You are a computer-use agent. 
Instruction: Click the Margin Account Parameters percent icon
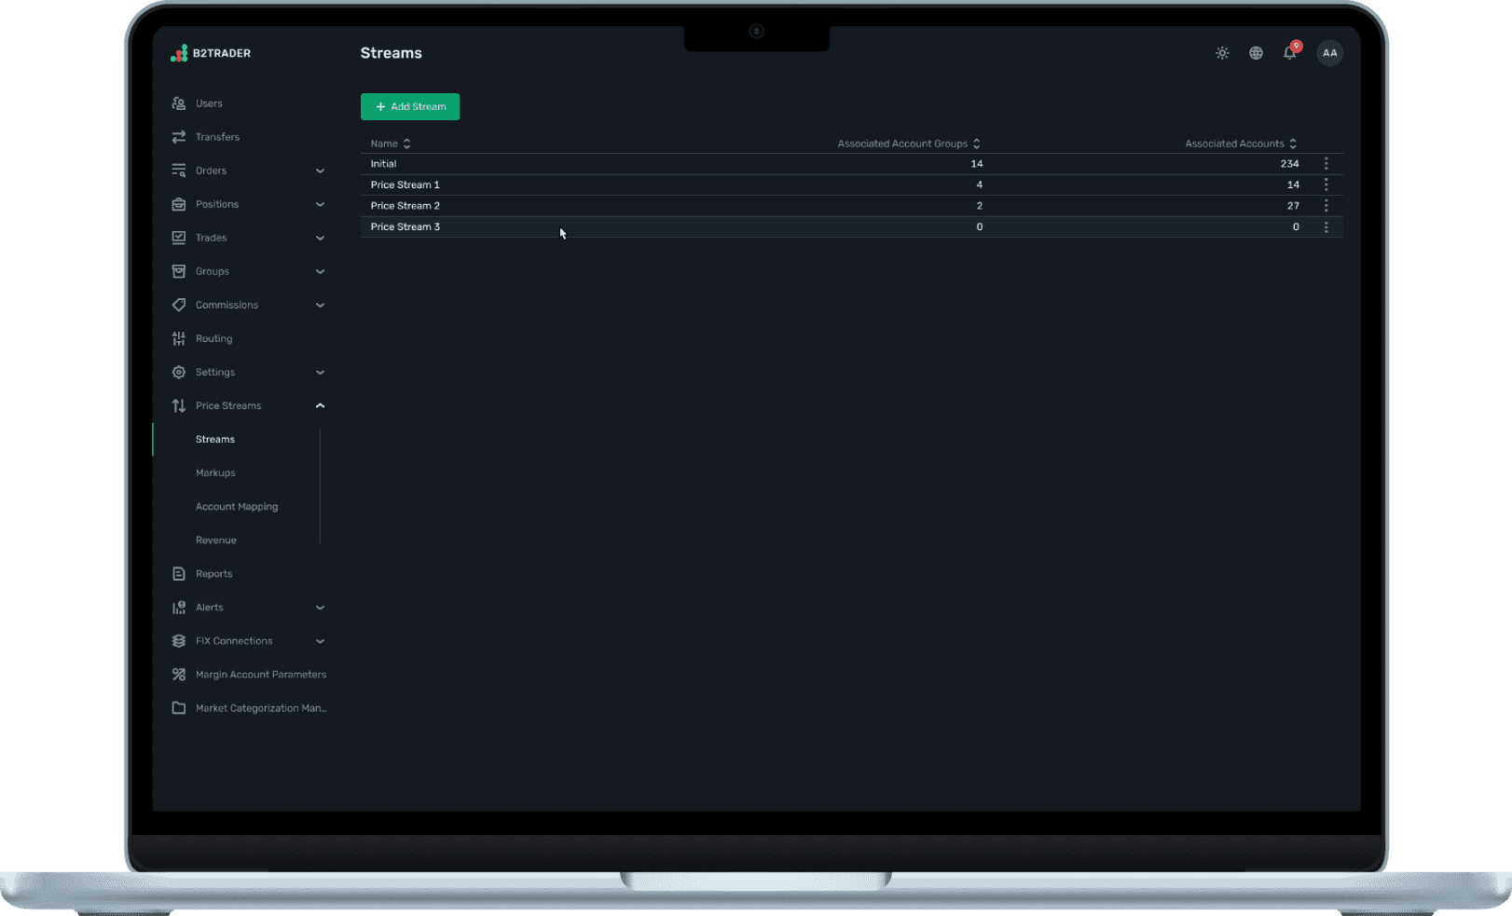(179, 675)
